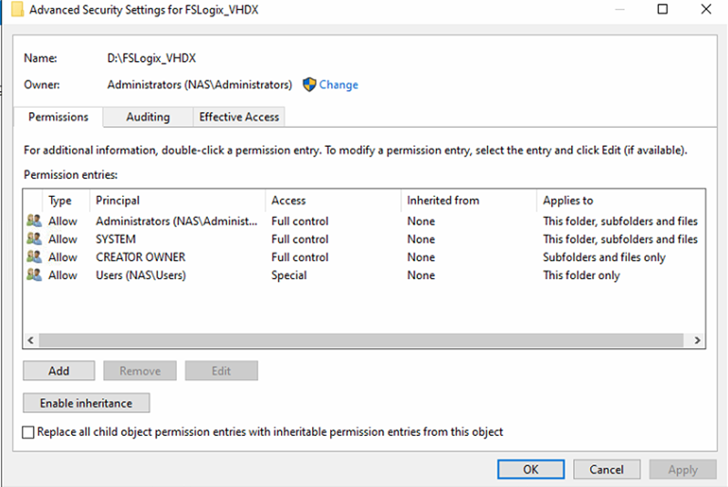Viewport: 728px width, 487px height.
Task: Click the user group icon for Administrators entry
Action: point(35,221)
